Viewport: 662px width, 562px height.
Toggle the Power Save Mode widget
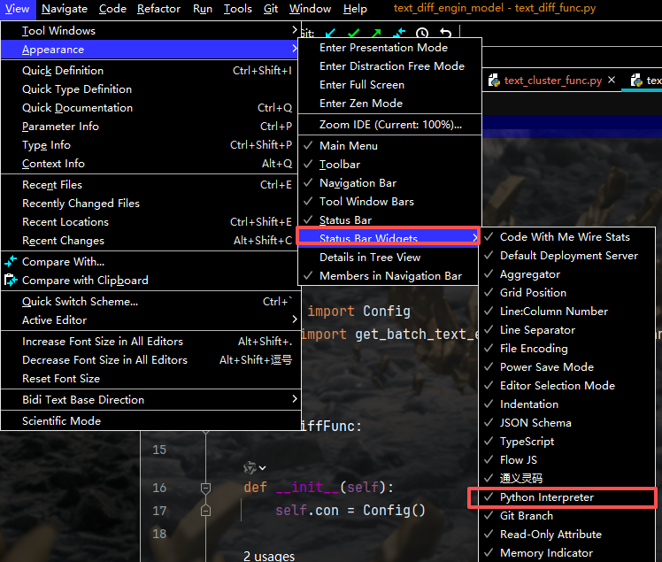click(567, 367)
